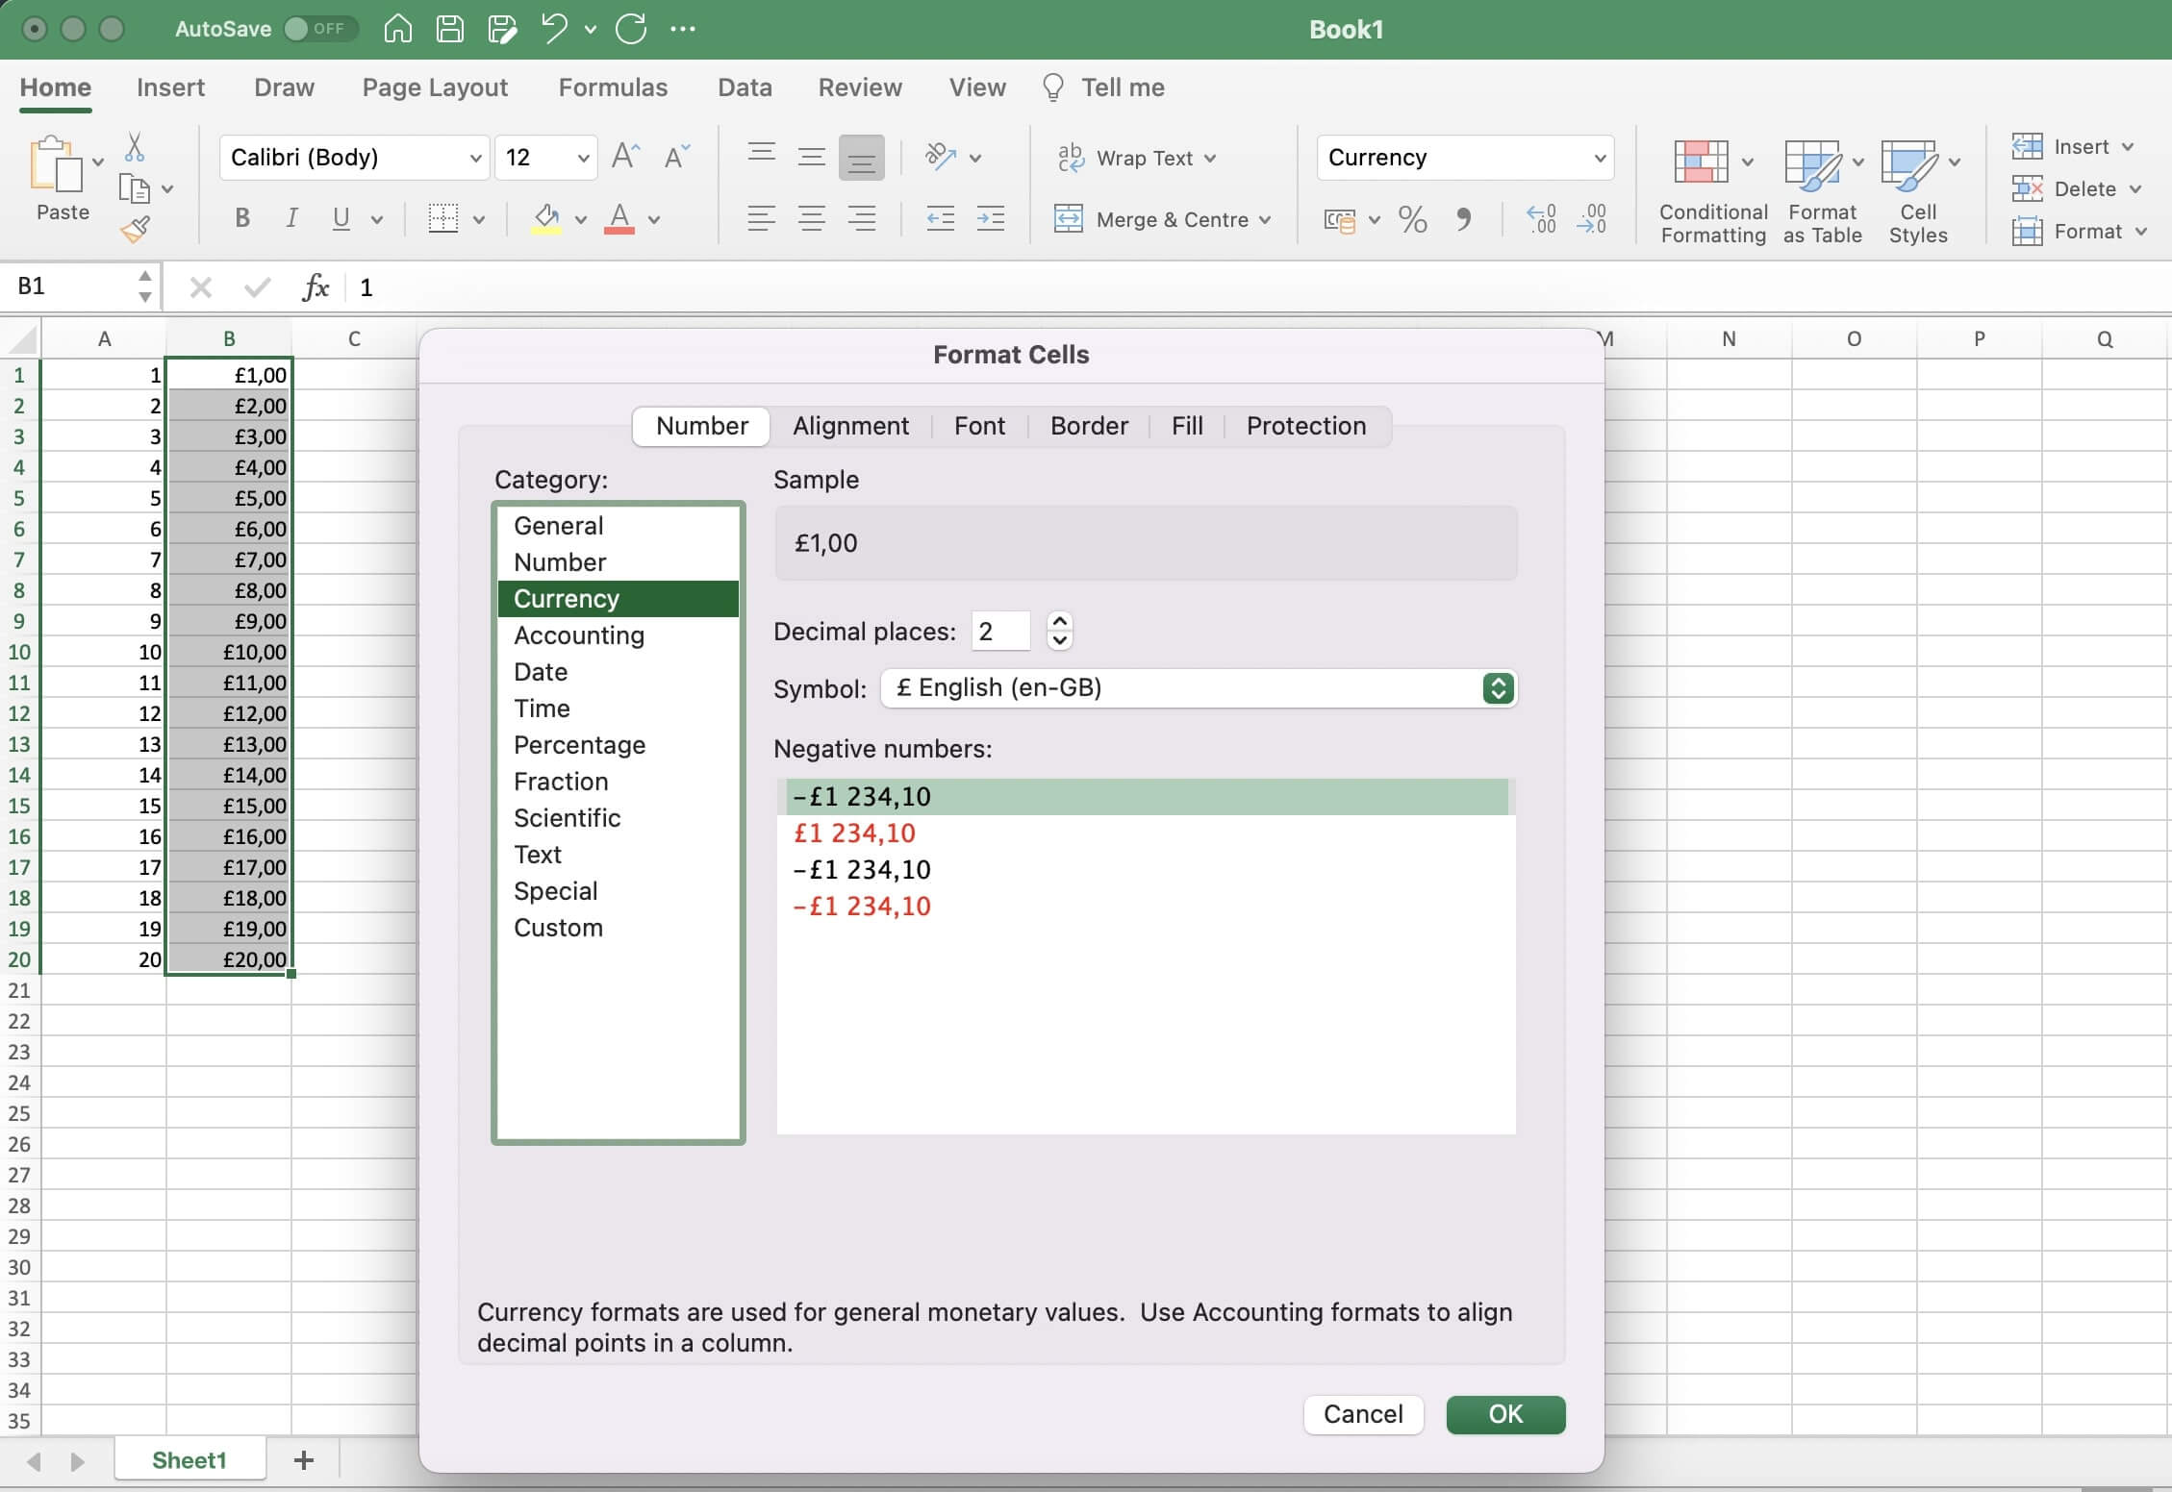Toggle italic formatting
2172x1492 pixels.
[290, 219]
